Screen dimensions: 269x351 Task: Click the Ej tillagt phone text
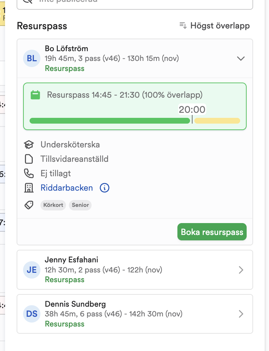(x=56, y=173)
